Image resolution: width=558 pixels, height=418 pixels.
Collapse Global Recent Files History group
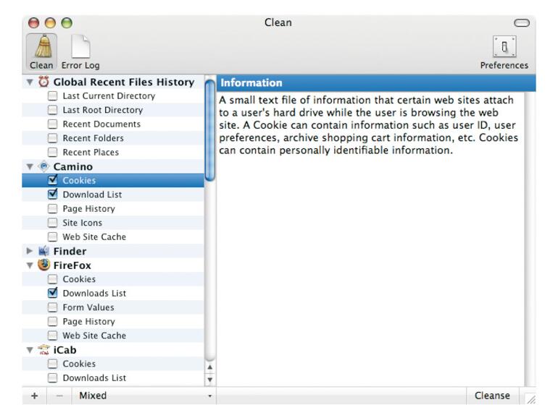click(x=30, y=82)
